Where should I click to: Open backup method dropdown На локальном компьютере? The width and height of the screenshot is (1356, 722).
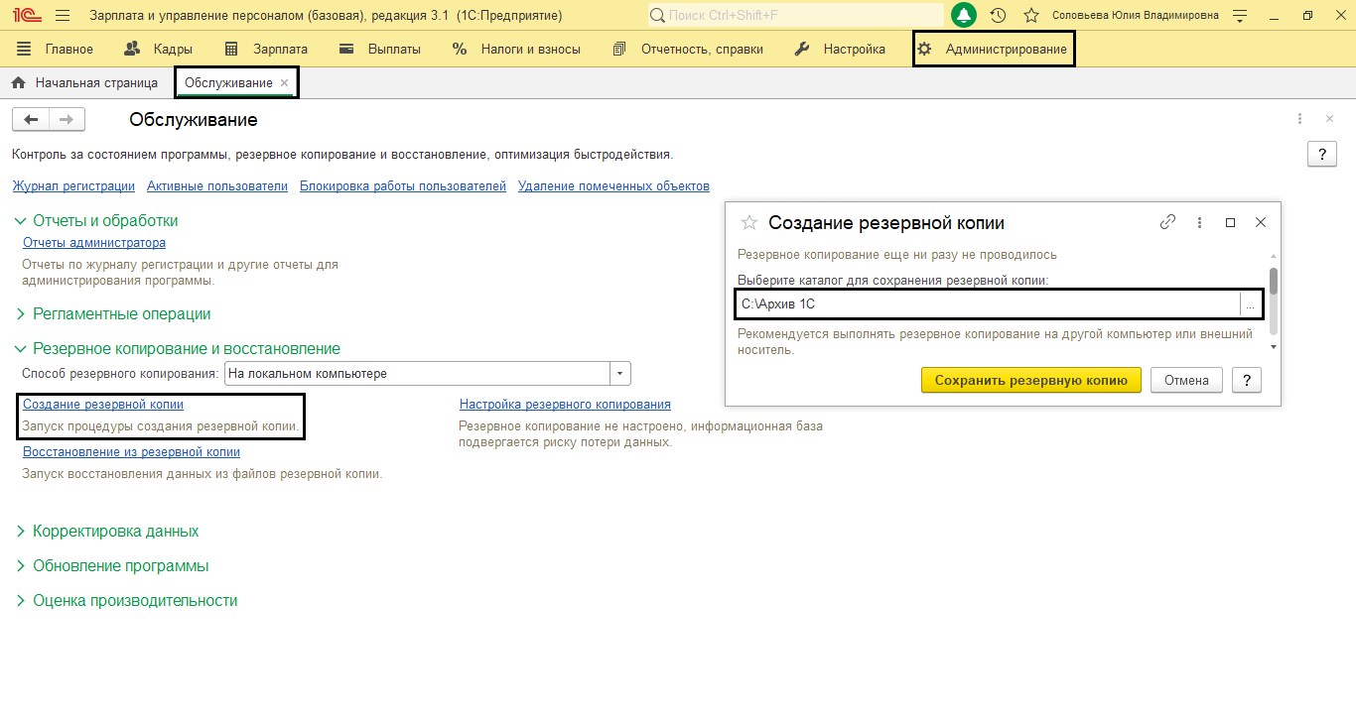tap(619, 373)
